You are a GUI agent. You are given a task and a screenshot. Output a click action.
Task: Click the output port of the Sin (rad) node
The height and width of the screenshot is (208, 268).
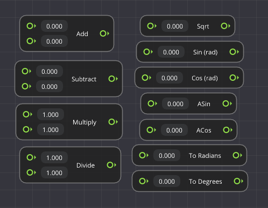coord(234,52)
